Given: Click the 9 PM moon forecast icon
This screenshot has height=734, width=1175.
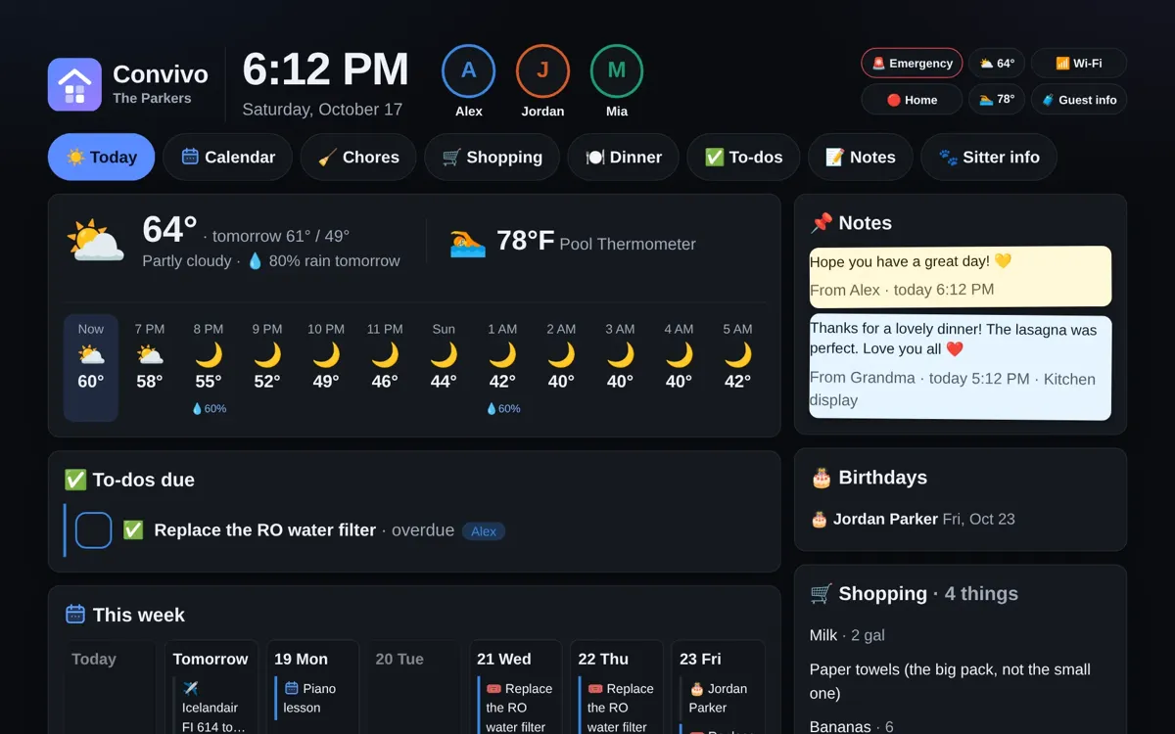Looking at the screenshot, I should pos(267,354).
